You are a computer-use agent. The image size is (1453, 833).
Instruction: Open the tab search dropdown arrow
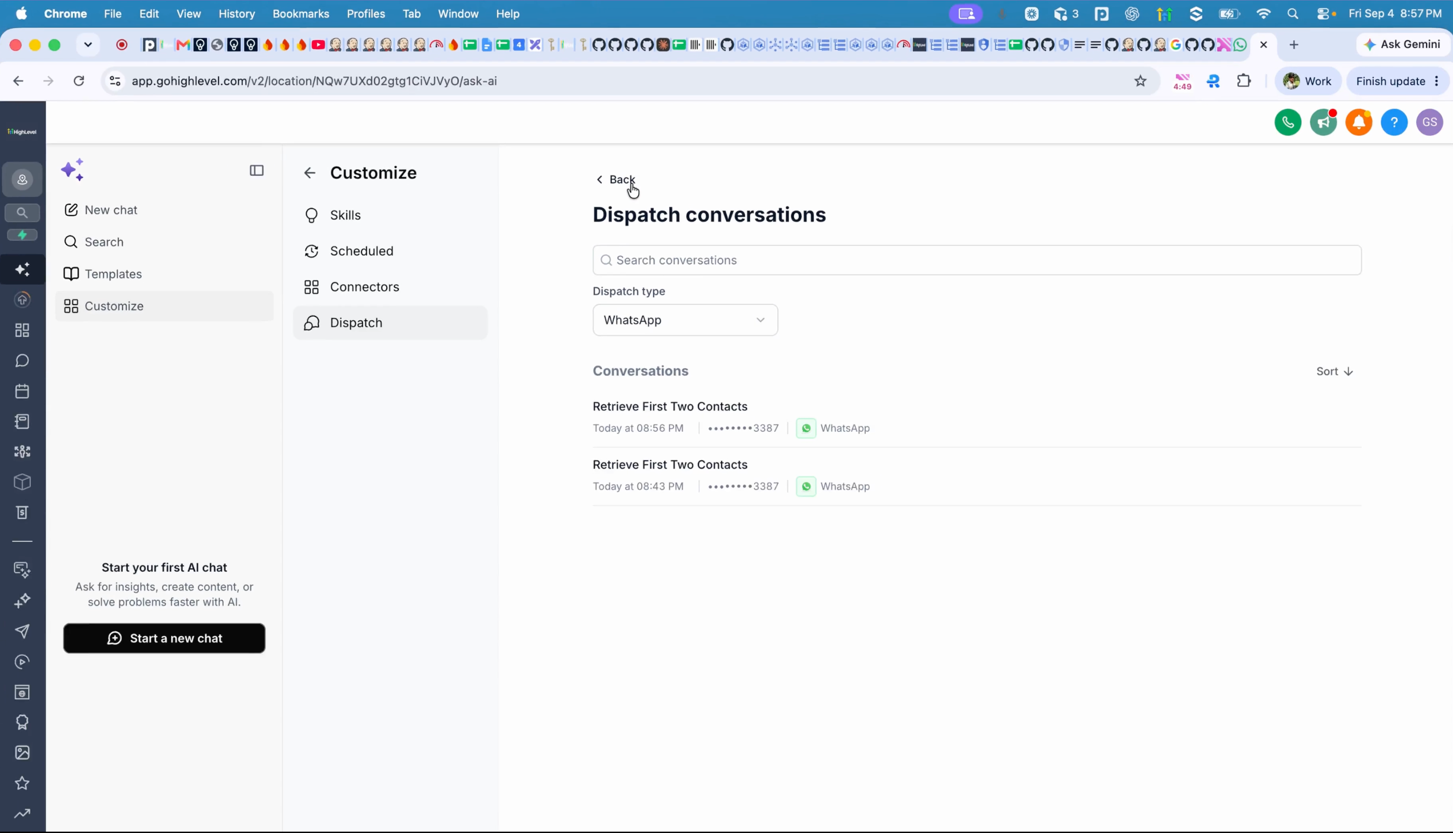pyautogui.click(x=87, y=44)
